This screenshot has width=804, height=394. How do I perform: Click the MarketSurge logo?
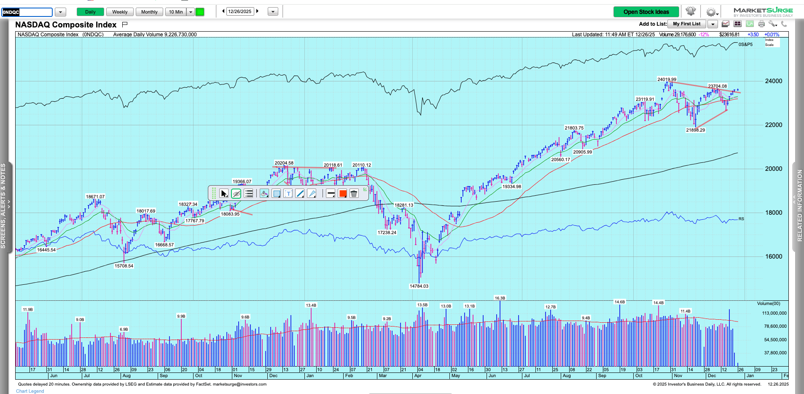[x=763, y=11]
